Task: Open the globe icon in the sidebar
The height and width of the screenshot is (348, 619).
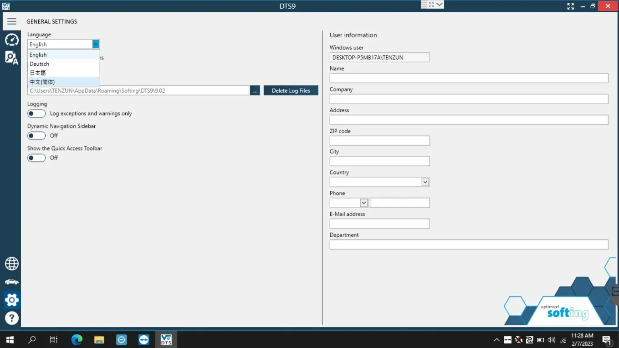Action: [x=12, y=263]
